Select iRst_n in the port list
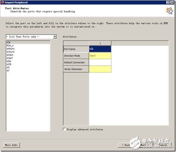Image resolution: width=176 pixels, height=152 pixels. pos(28,45)
